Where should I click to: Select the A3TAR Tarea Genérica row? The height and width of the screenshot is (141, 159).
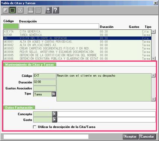click(x=77, y=35)
